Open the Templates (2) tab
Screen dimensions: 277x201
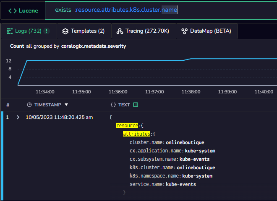[x=84, y=31]
